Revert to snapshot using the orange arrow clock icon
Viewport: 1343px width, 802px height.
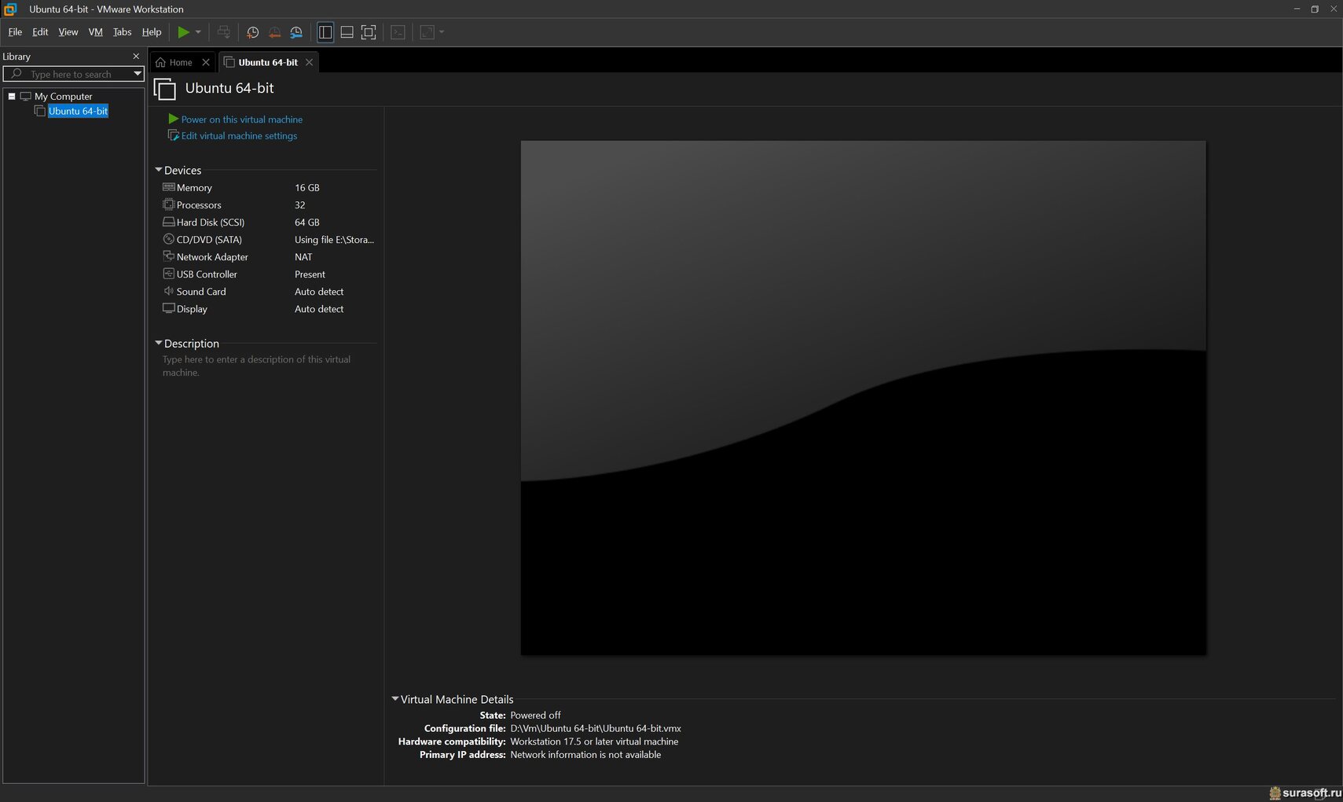pos(274,32)
